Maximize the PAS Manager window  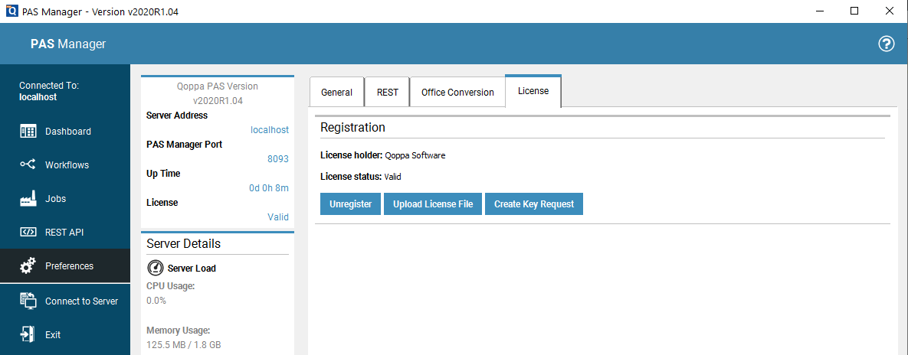(854, 11)
